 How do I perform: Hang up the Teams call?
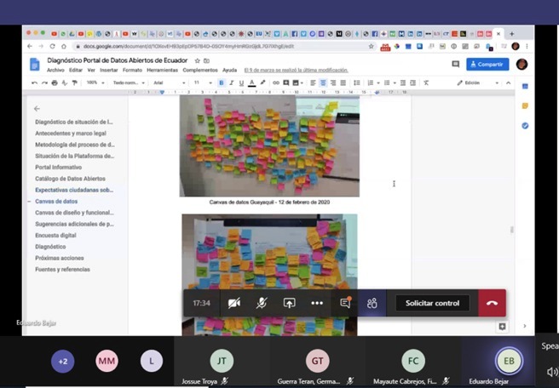click(492, 303)
